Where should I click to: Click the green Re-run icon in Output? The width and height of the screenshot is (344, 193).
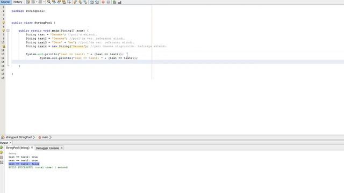click(2, 147)
